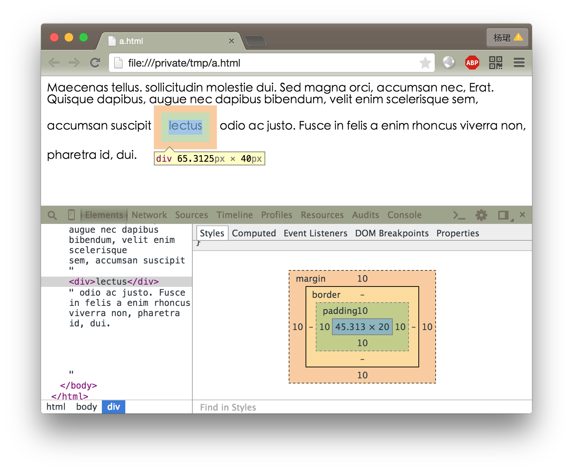Bookmark page with the star icon
The width and height of the screenshot is (573, 472).
pyautogui.click(x=425, y=63)
